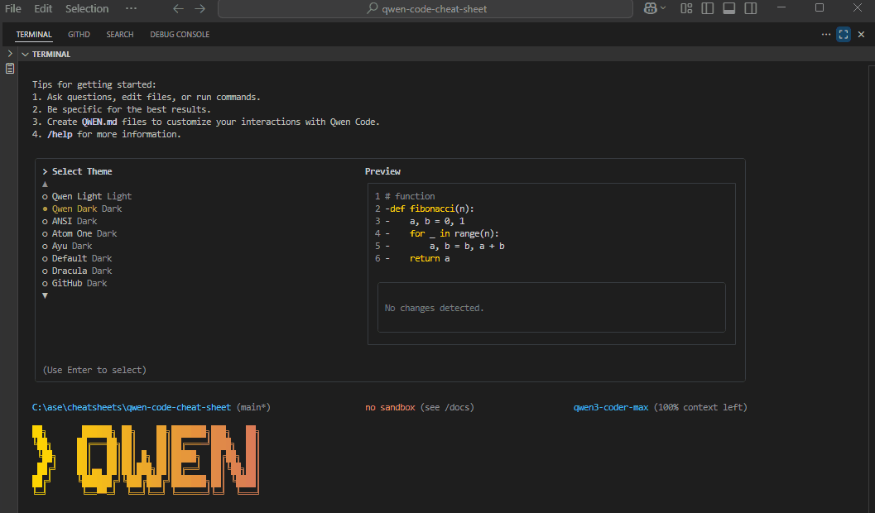Viewport: 875px width, 513px height.
Task: Select the Dracula Dark theme
Action: 78,271
